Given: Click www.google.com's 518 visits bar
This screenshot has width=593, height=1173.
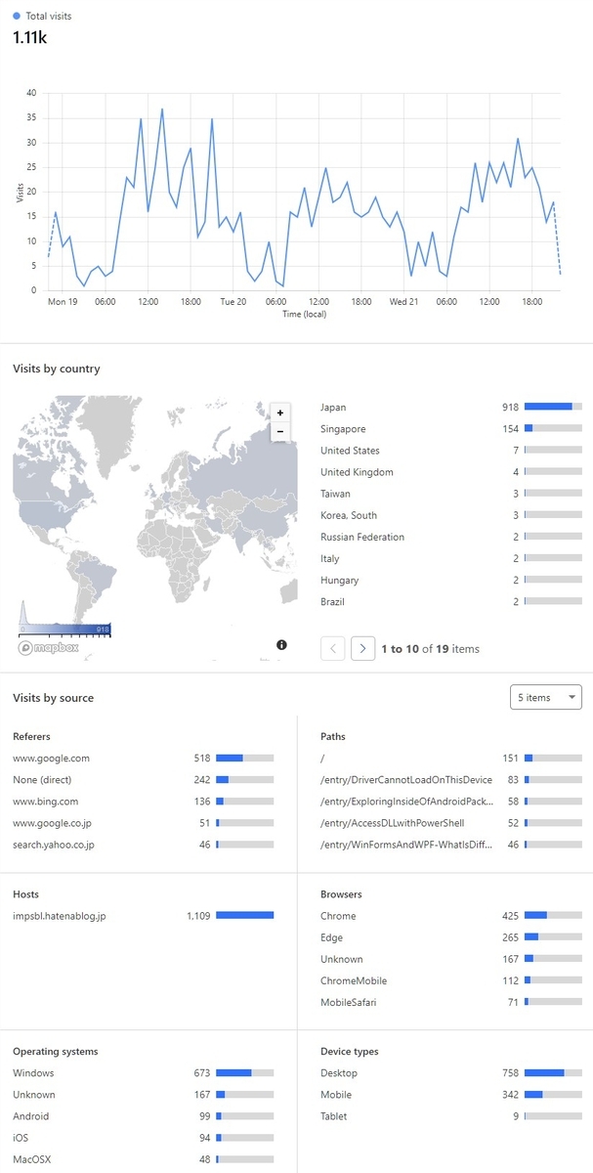Looking at the screenshot, I should (x=245, y=758).
